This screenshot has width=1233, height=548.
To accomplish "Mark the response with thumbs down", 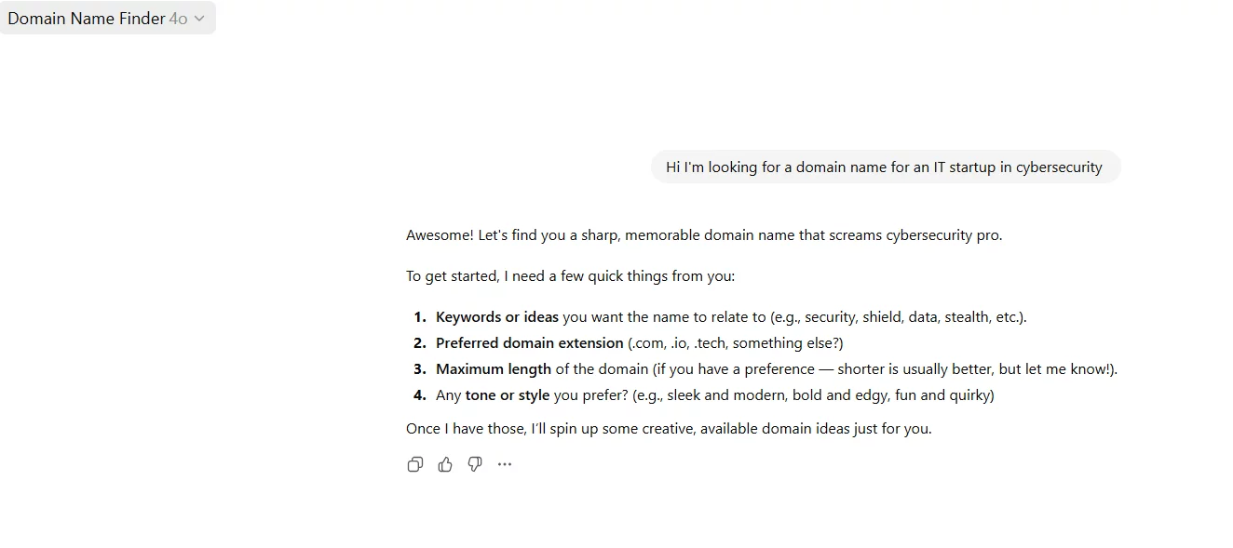I will pyautogui.click(x=475, y=464).
